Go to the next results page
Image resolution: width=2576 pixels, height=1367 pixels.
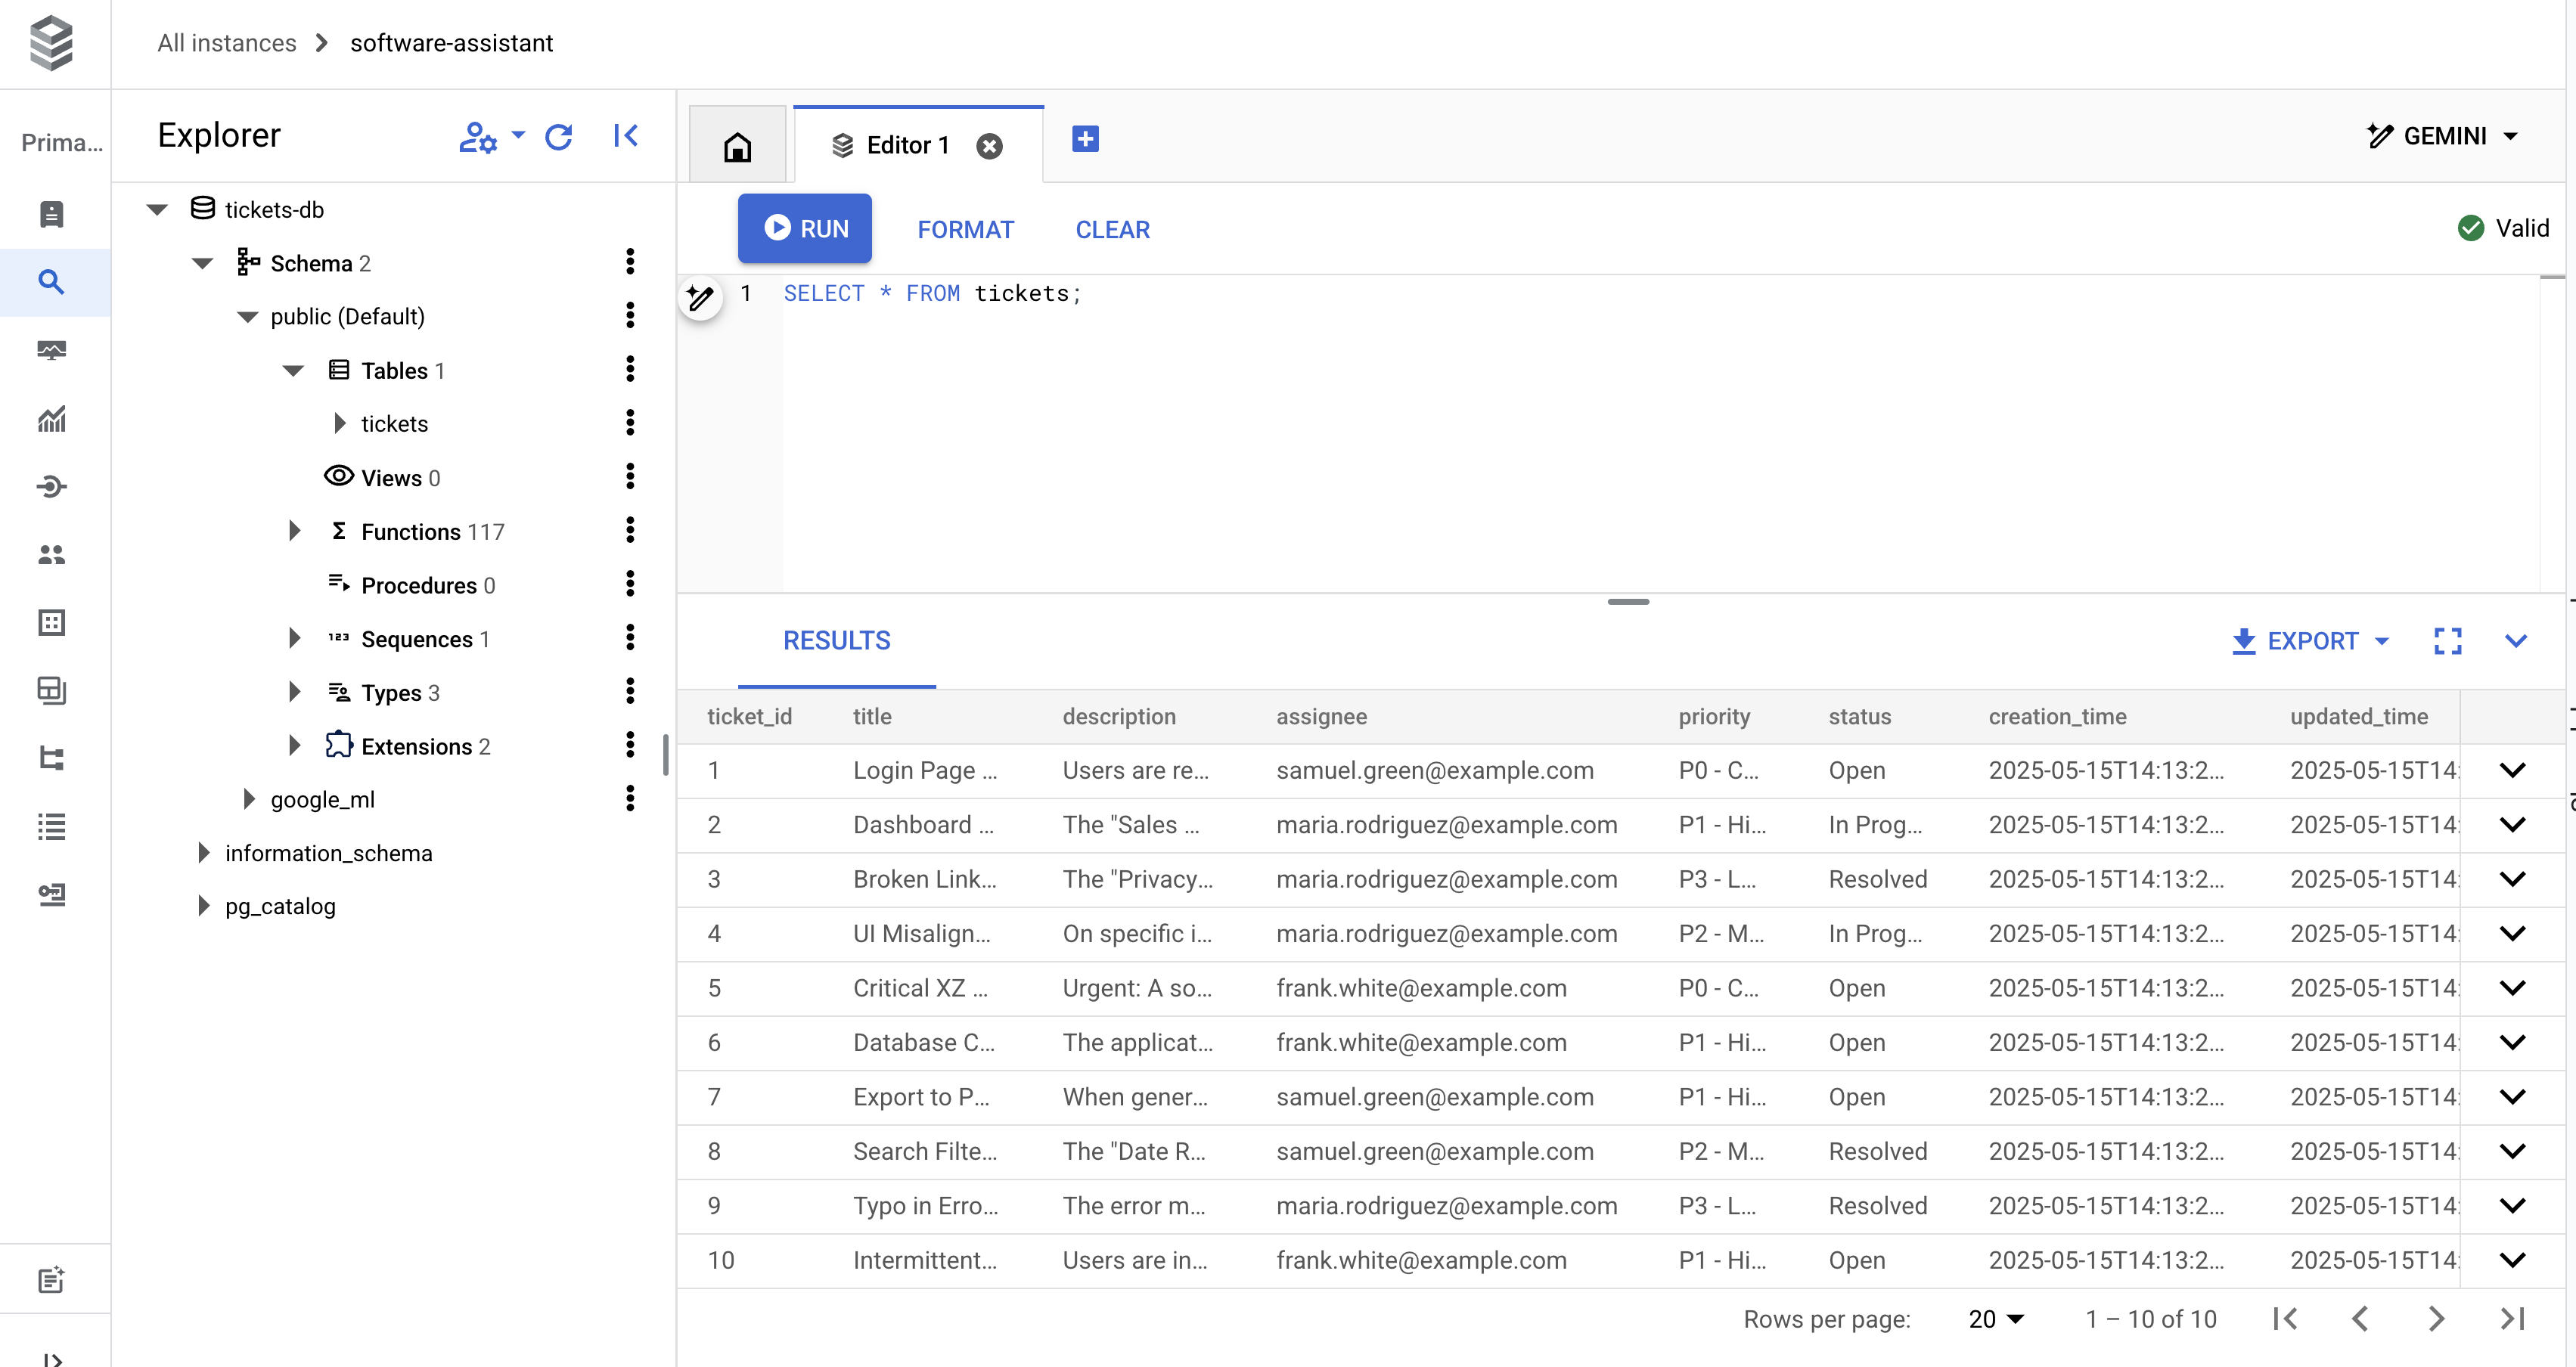pyautogui.click(x=2437, y=1318)
